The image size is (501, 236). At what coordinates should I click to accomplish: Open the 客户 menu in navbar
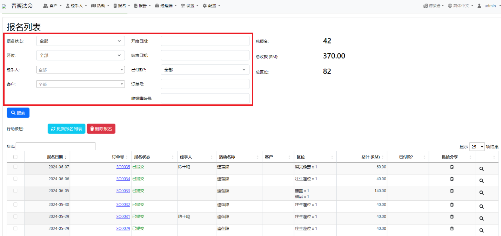click(52, 6)
